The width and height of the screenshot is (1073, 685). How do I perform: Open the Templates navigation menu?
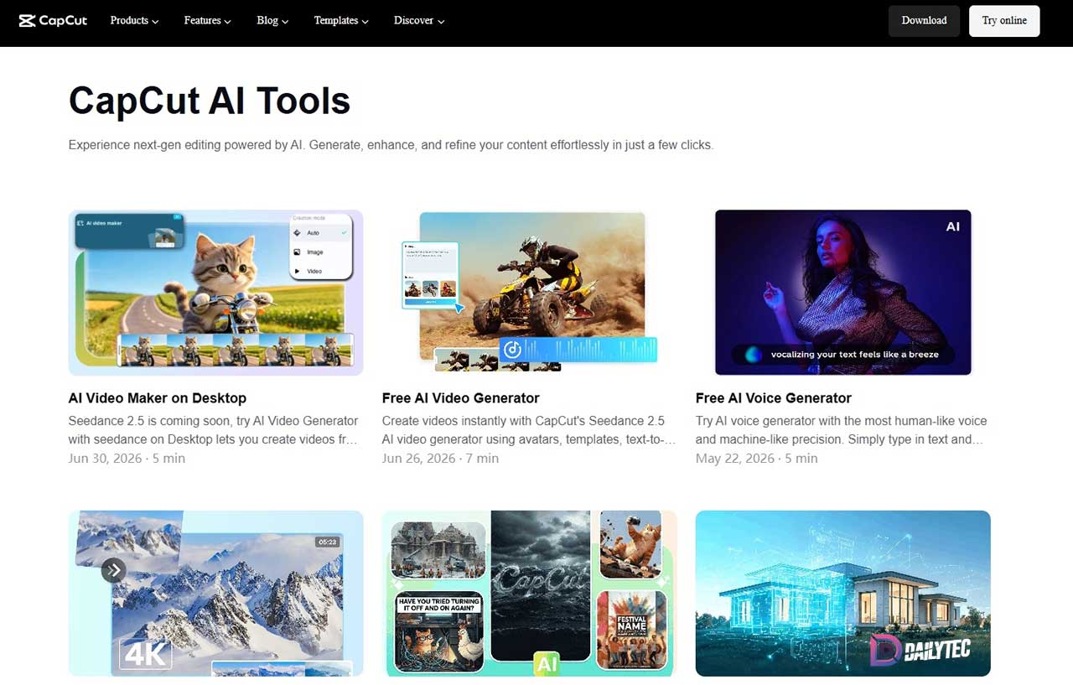(341, 21)
